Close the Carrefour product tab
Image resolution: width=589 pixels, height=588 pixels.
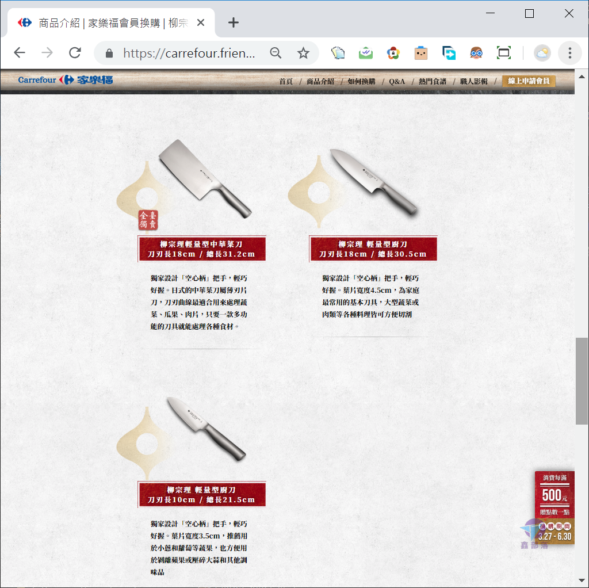point(201,23)
